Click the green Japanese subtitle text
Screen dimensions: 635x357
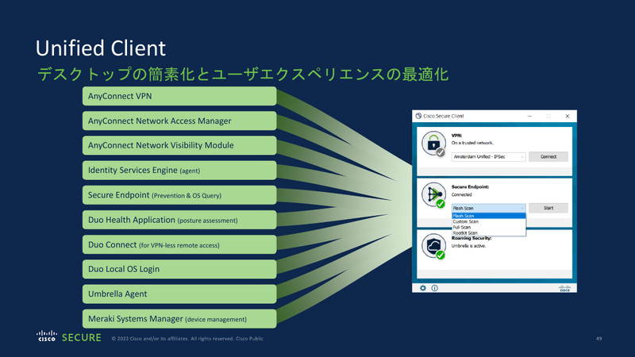tap(243, 74)
